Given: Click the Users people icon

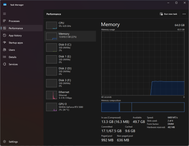Looking at the screenshot, I should 5,50.
